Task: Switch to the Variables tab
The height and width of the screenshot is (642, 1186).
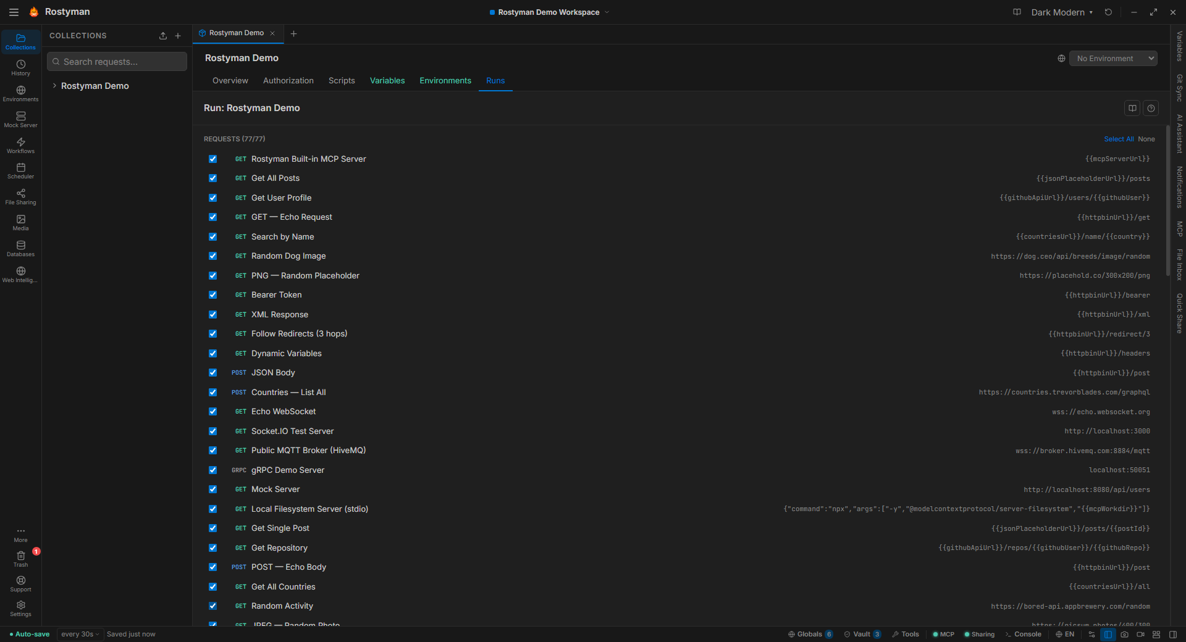Action: click(387, 80)
